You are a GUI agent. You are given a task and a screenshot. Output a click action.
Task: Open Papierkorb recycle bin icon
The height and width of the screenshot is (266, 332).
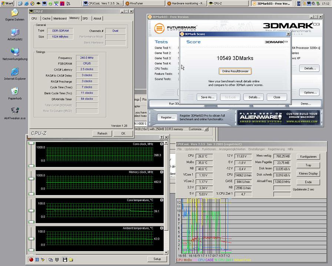pos(15,94)
